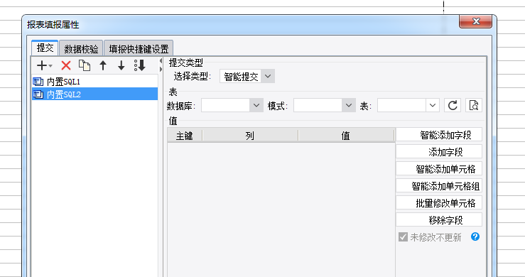This screenshot has height=277, width=525.
Task: Switch to the 数据校验 tab
Action: [x=81, y=49]
